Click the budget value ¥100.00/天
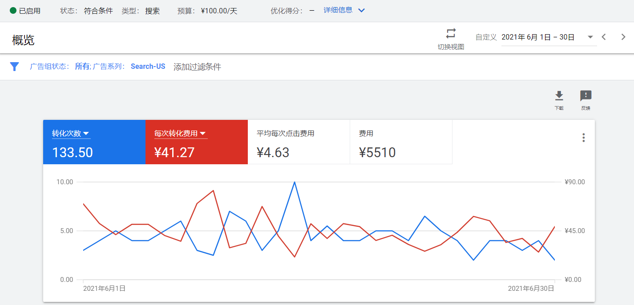Viewport: 634px width, 305px height. [x=219, y=11]
